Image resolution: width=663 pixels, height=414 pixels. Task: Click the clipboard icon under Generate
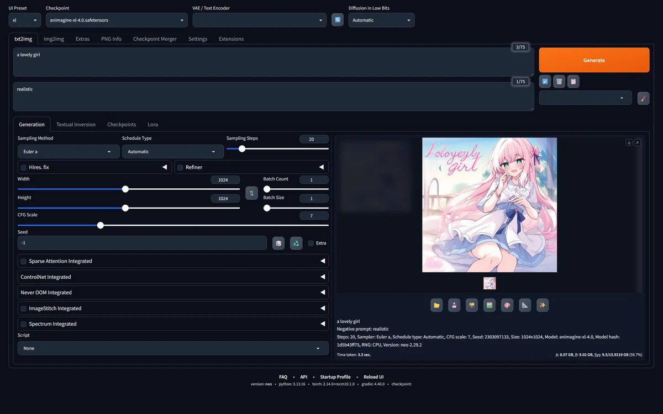pos(573,82)
